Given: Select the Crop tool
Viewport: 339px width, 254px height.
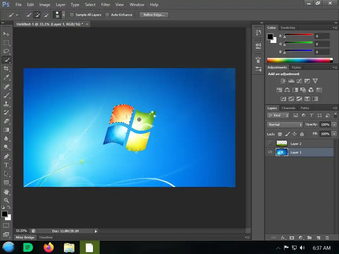Looking at the screenshot, I should pyautogui.click(x=6, y=68).
